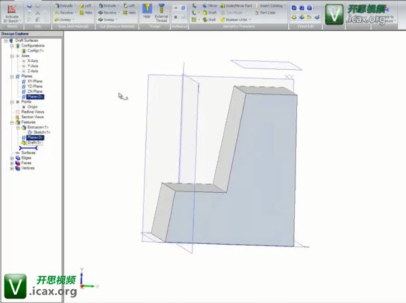Click the Activate 2D Sketch tool
Image resolution: width=406 pixels, height=303 pixels.
pyautogui.click(x=12, y=13)
